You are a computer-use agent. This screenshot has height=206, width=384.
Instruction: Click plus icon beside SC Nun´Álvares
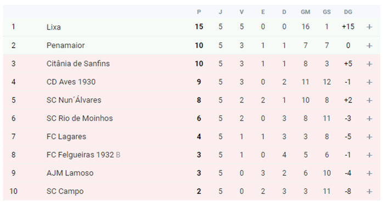pyautogui.click(x=369, y=100)
